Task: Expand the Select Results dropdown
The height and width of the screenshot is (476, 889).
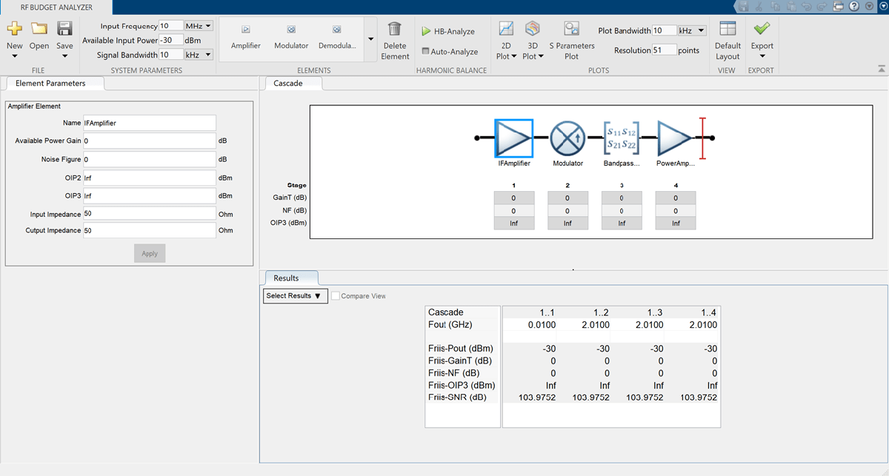Action: coord(295,296)
